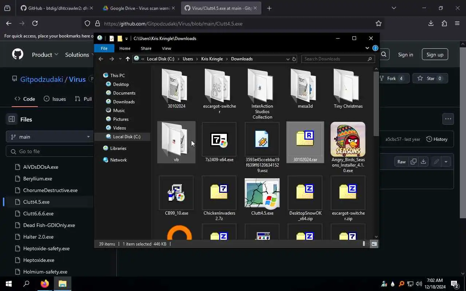The image size is (466, 291).
Task: Open the main branch selector
Action: [x=50, y=137]
